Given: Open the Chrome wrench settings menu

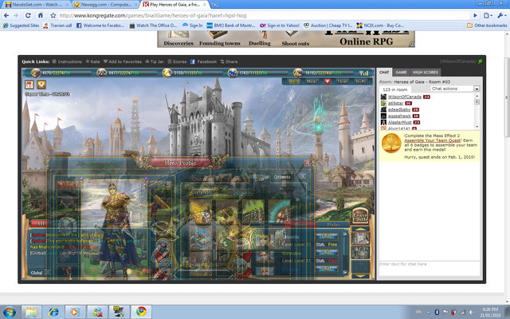Looking at the screenshot, I should (502, 15).
